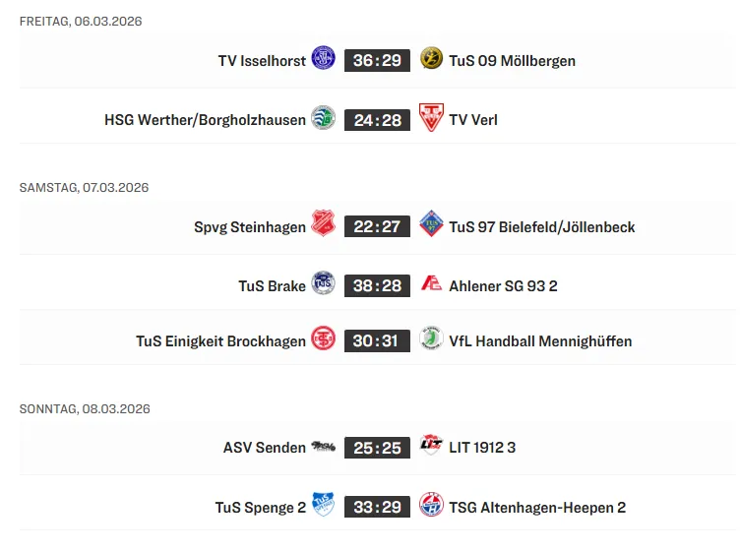The height and width of the screenshot is (553, 740).
Task: Click the TuS 97 Bielefeld/Jöllenbeck logo
Action: (x=431, y=225)
